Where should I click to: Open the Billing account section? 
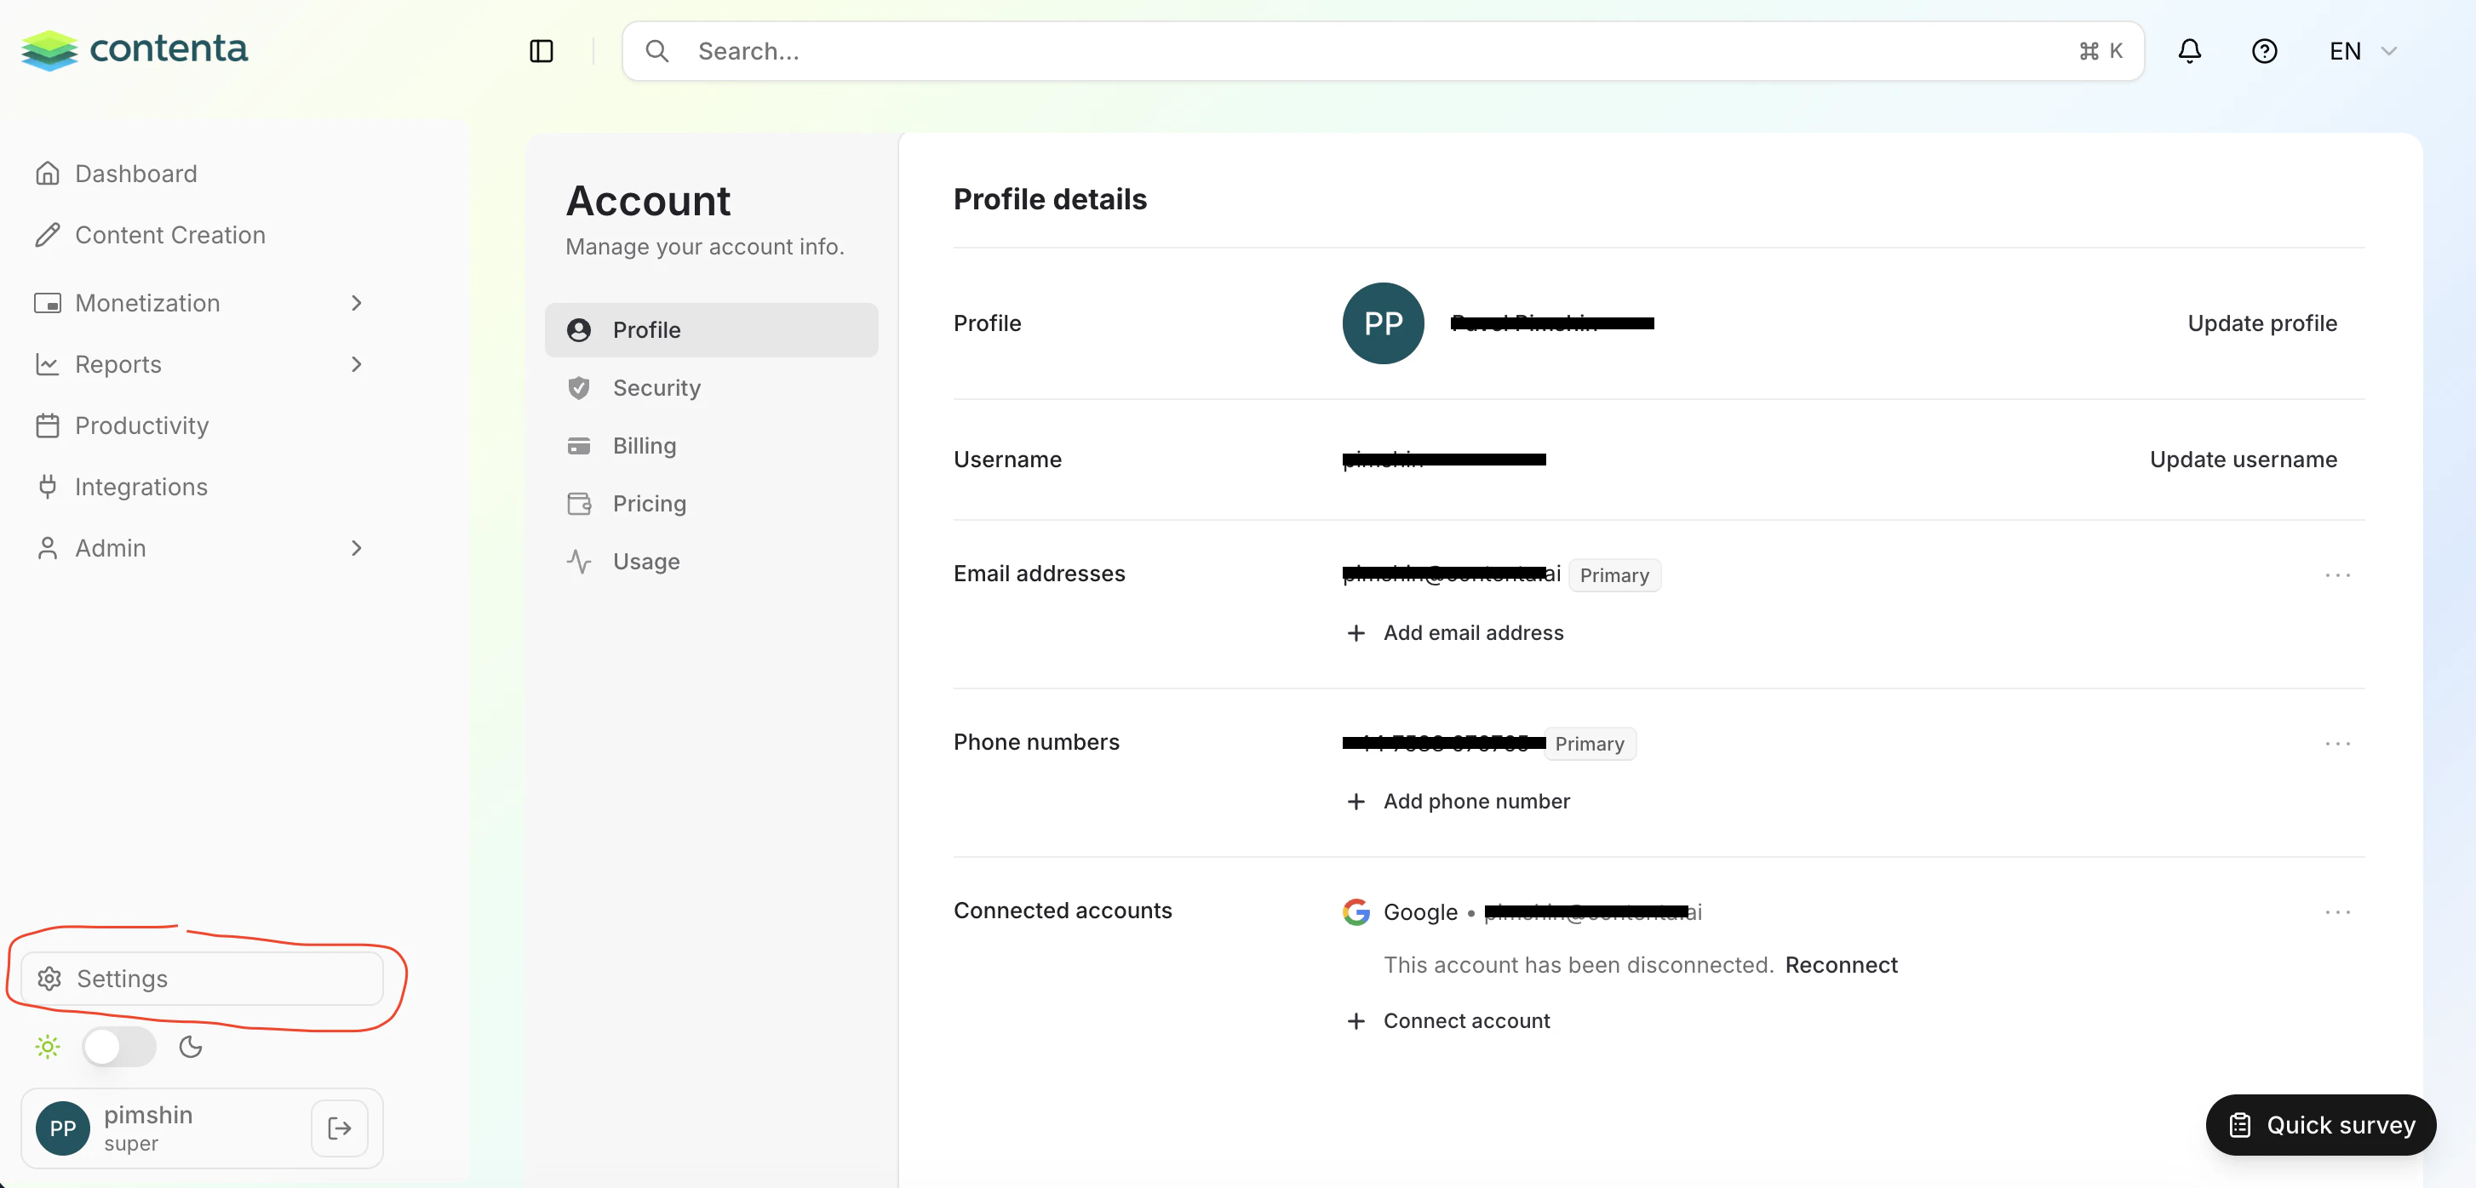click(644, 446)
